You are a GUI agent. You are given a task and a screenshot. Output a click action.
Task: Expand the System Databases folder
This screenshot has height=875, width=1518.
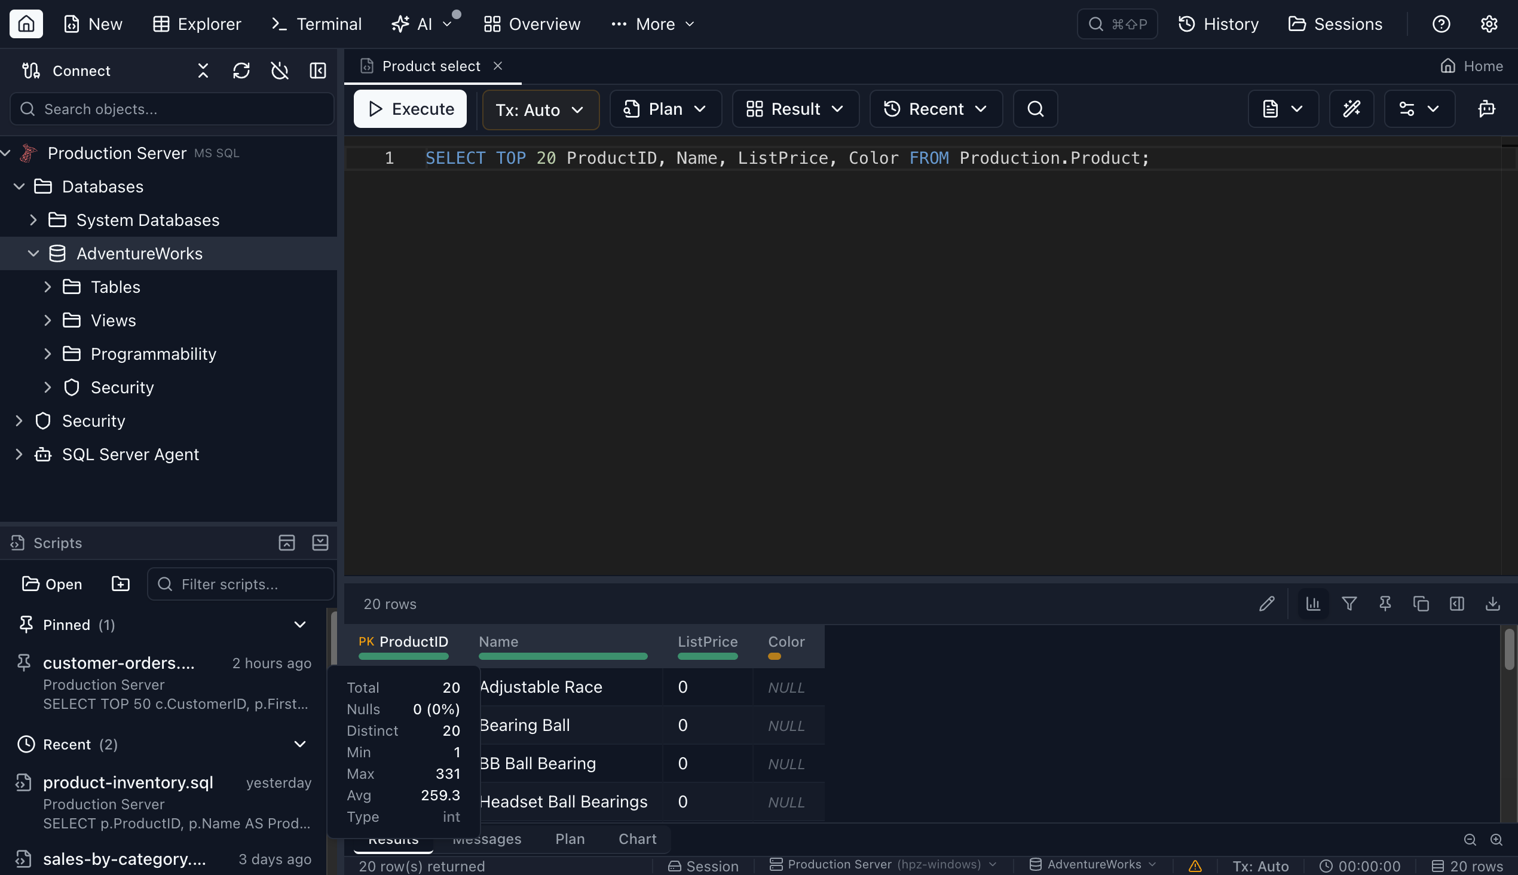point(33,220)
